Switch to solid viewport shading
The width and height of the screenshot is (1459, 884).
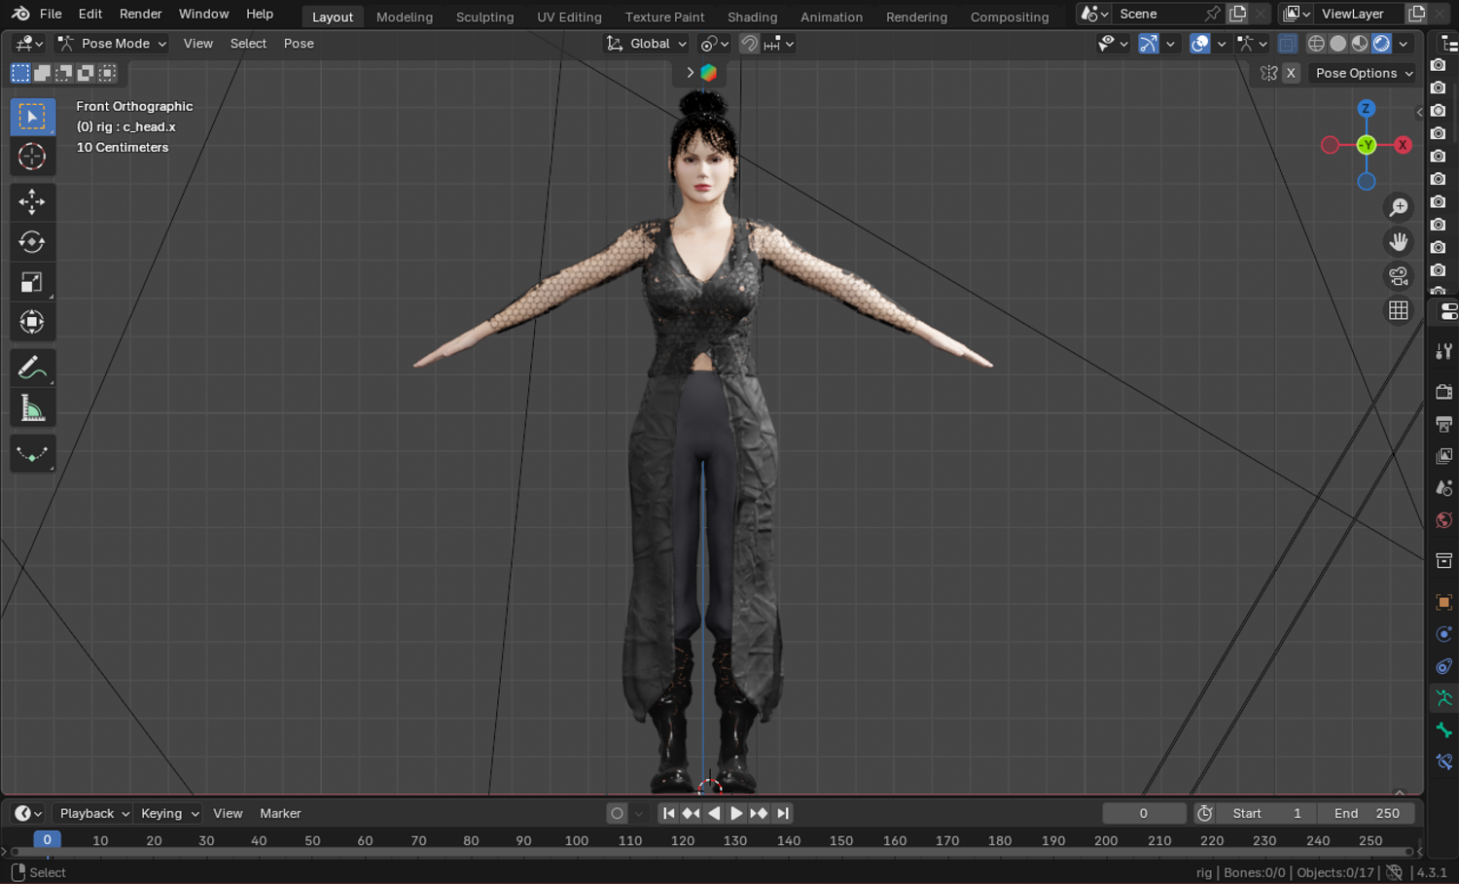1338,44
